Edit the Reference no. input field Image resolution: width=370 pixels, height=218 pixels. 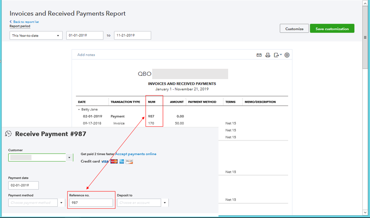tap(91, 202)
